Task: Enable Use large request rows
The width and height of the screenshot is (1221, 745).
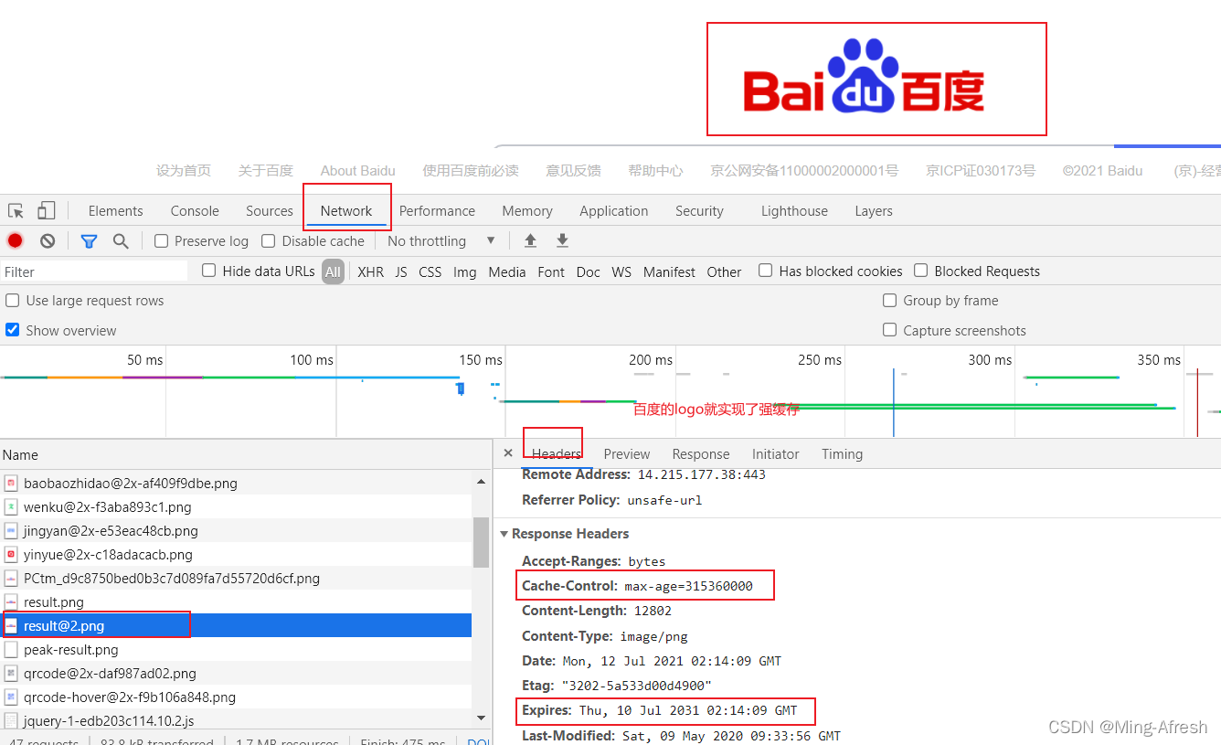Action: 13,300
